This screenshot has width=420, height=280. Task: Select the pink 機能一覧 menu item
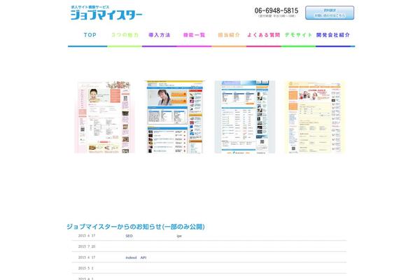click(194, 35)
